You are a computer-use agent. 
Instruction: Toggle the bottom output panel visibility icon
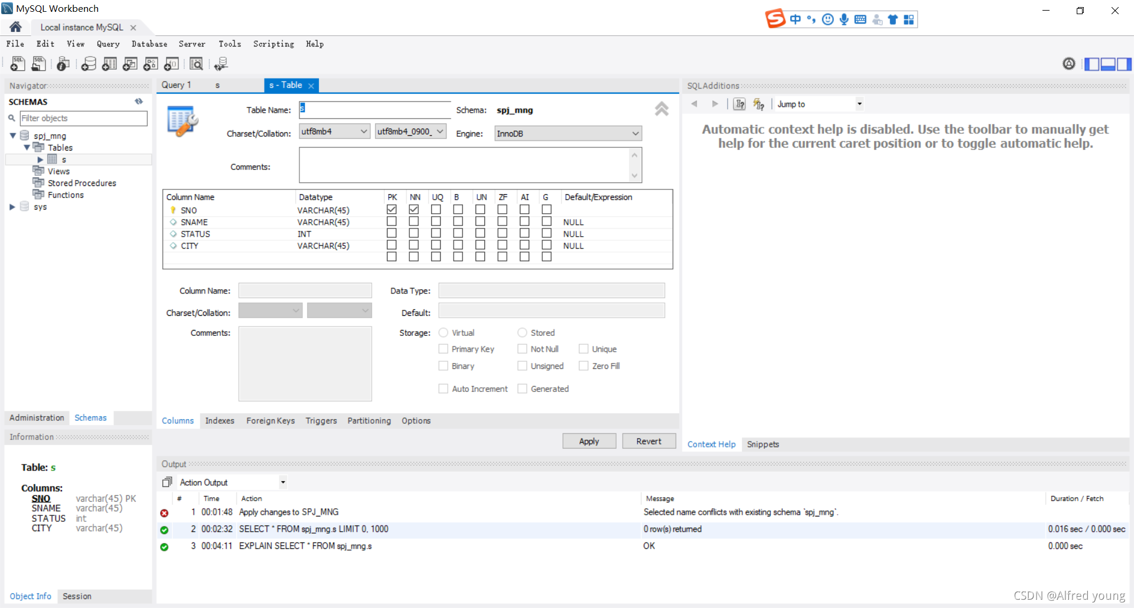click(x=1108, y=64)
